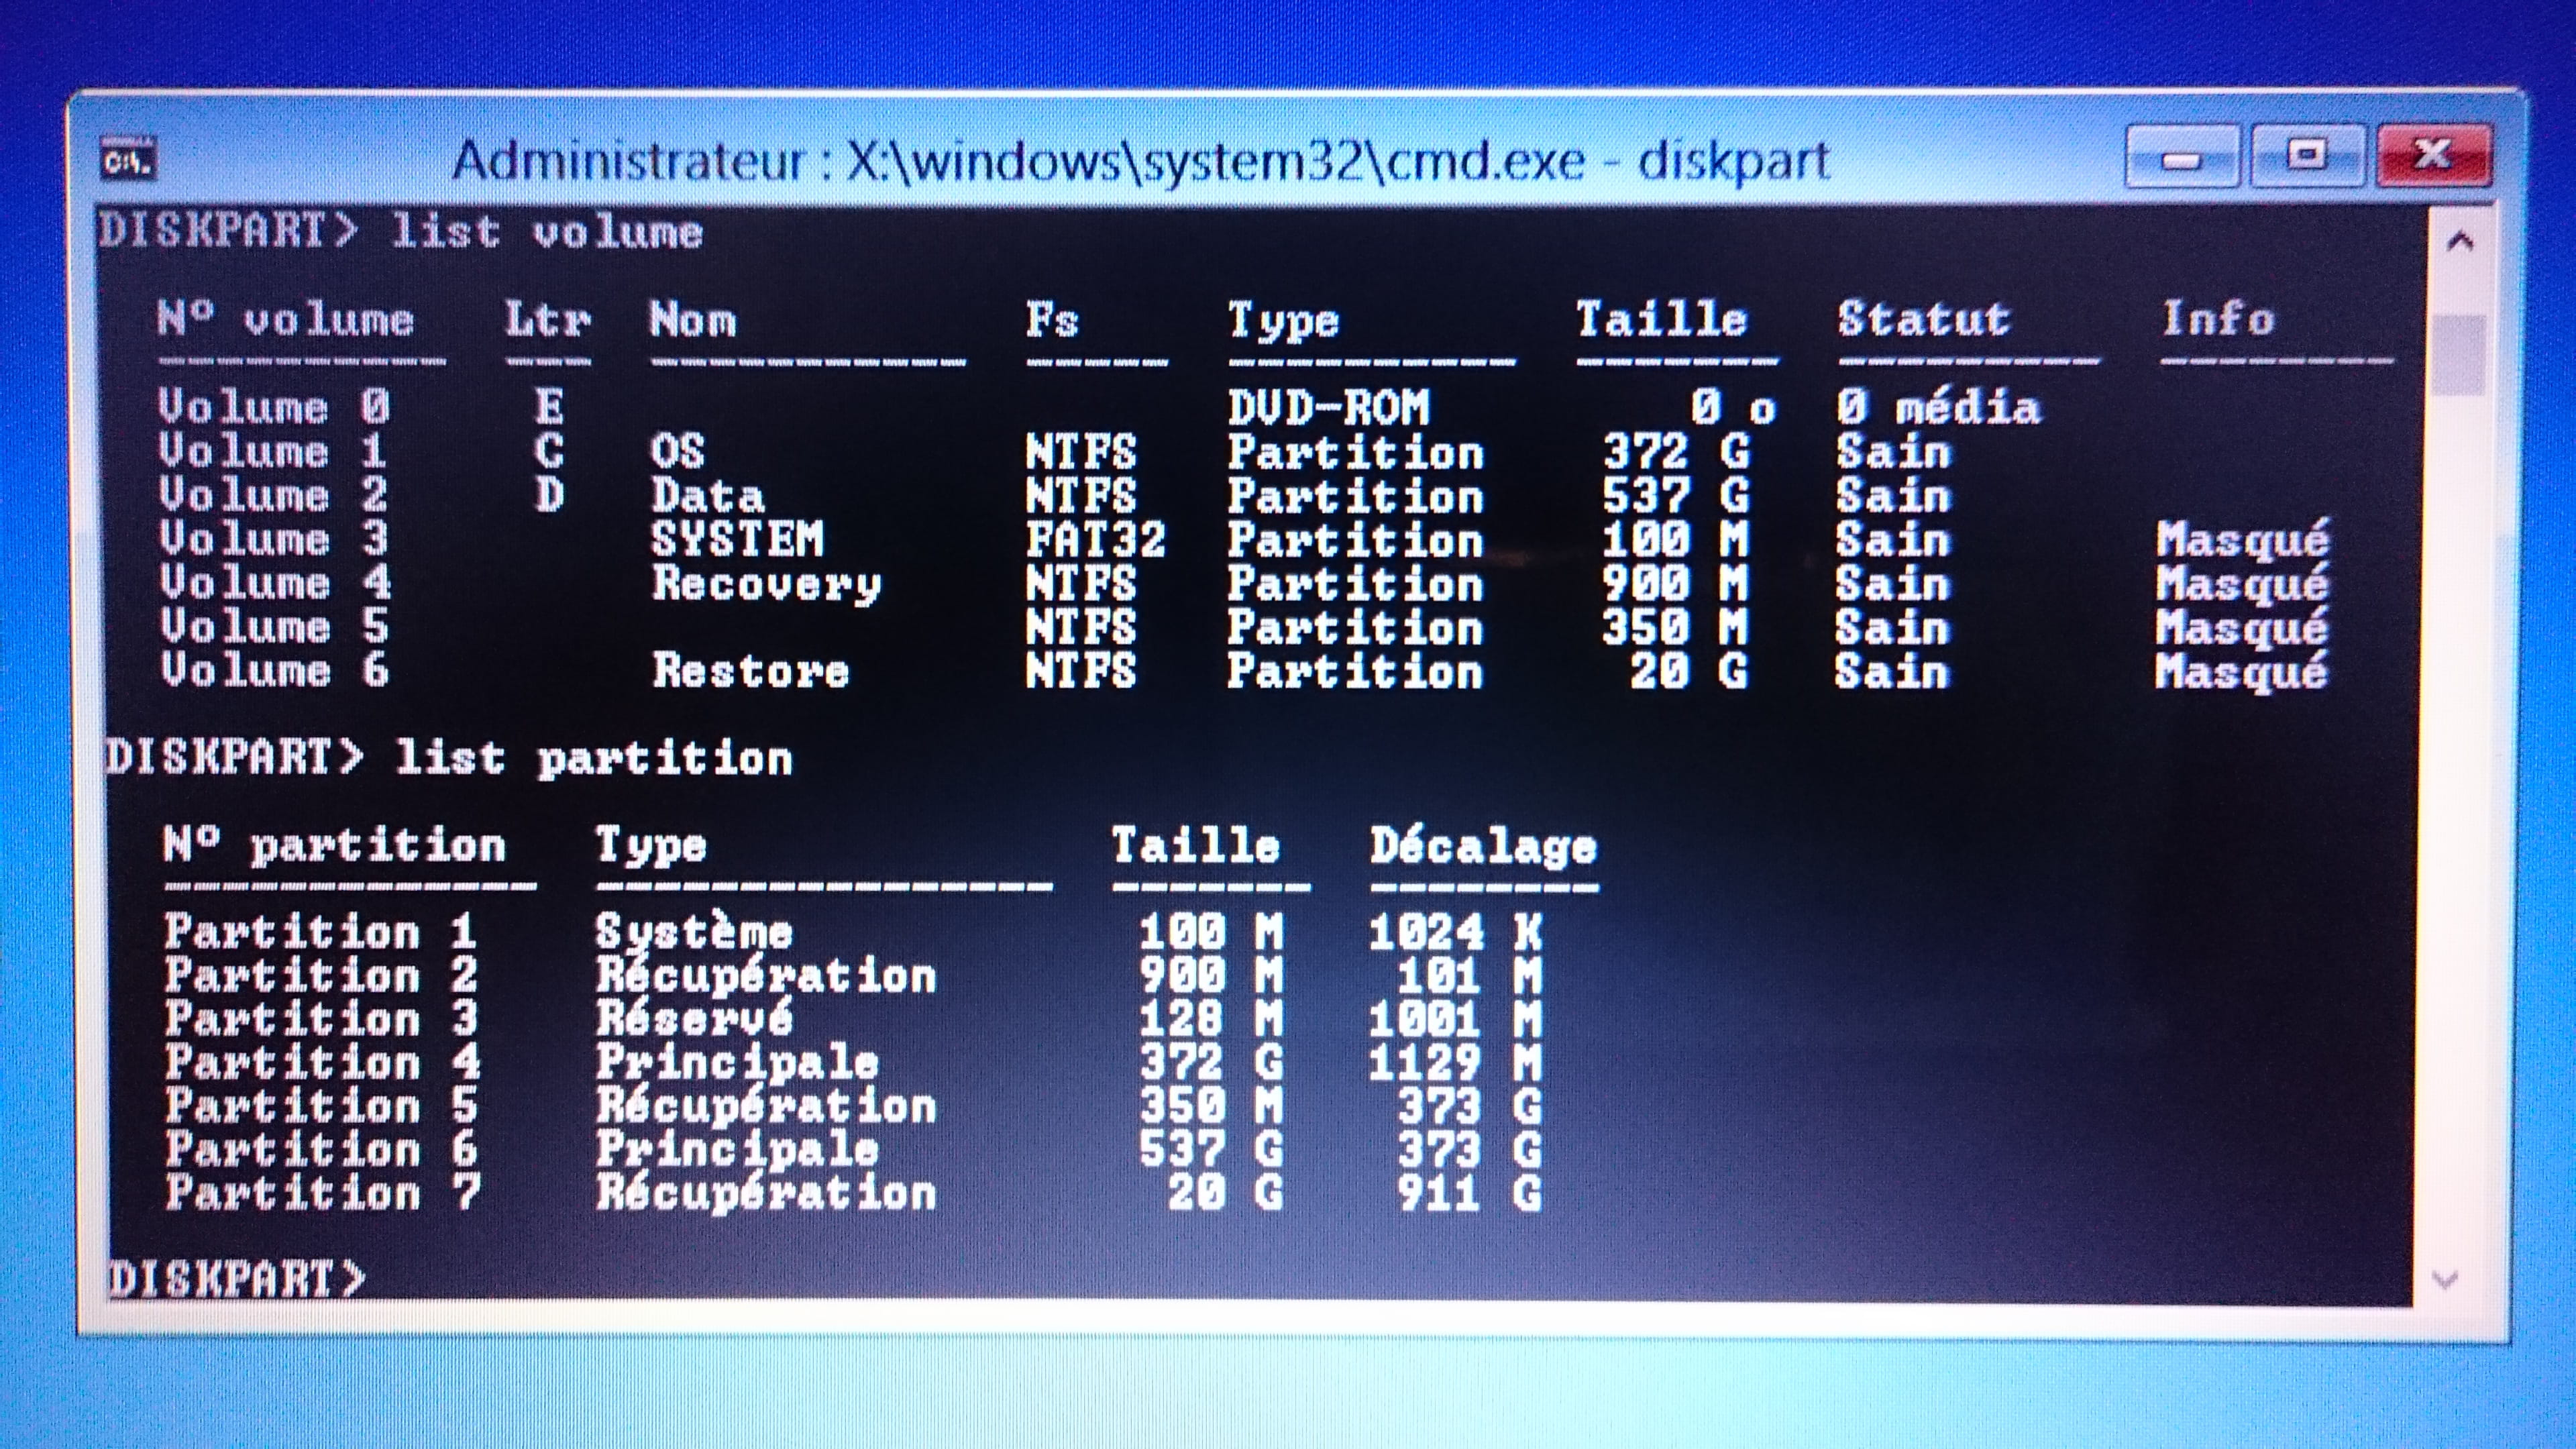Screen dimensions: 2576x1449
Task: Click the '1129 M' offset value
Action: pos(1455,1062)
